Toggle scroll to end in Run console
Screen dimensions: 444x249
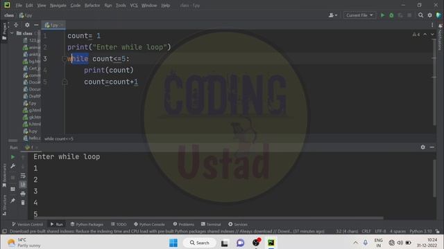point(23,185)
